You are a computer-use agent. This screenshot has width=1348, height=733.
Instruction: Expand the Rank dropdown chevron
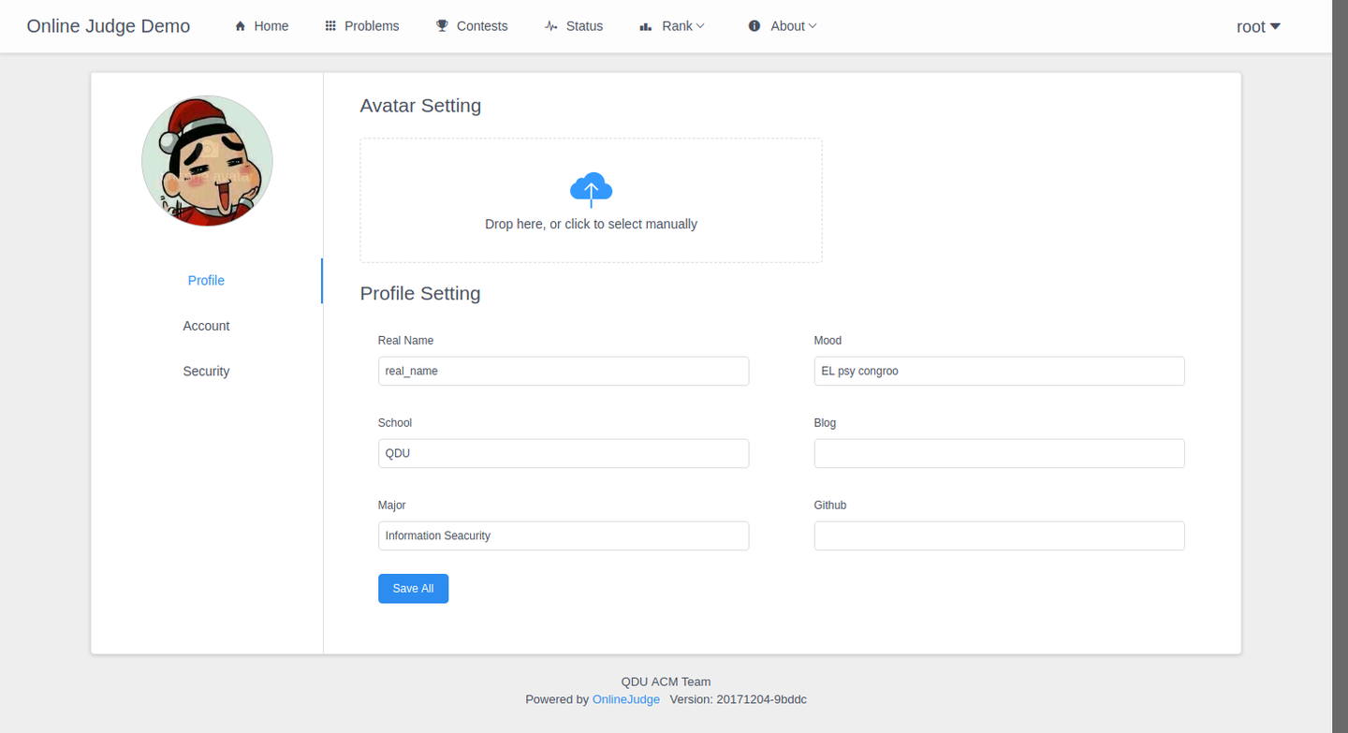point(700,26)
